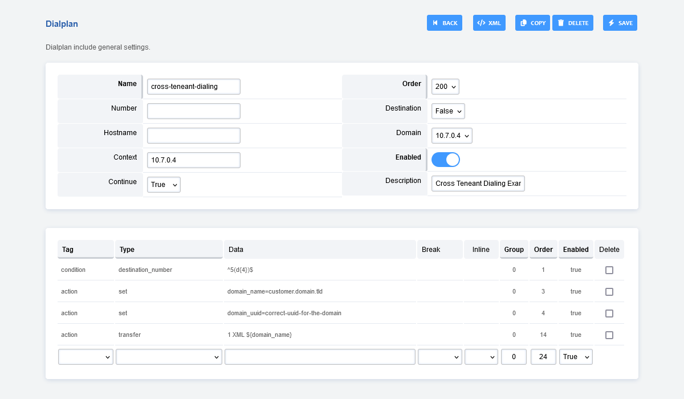Click the Back button with rewind icon
684x399 pixels.
click(x=444, y=23)
